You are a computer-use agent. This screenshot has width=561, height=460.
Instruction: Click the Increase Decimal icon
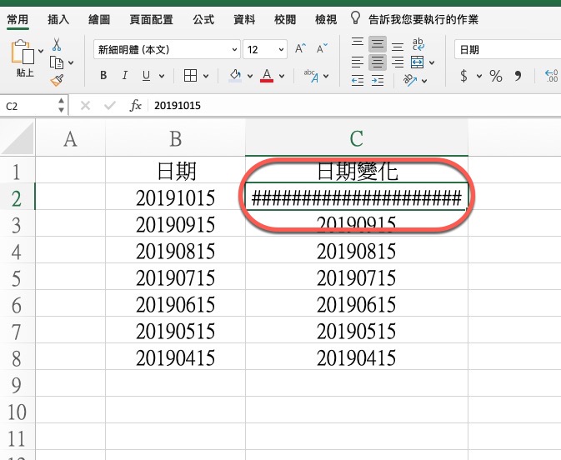tap(551, 76)
